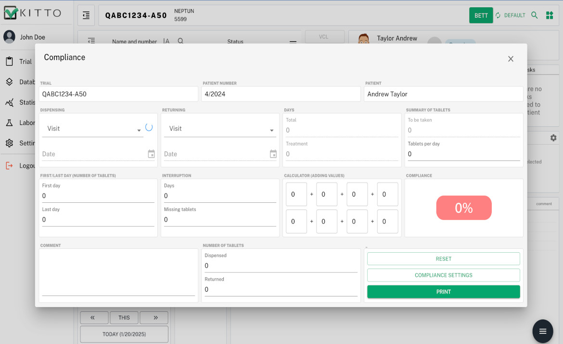Click the DEFAULT refresh icon
563x344 pixels.
(x=498, y=15)
